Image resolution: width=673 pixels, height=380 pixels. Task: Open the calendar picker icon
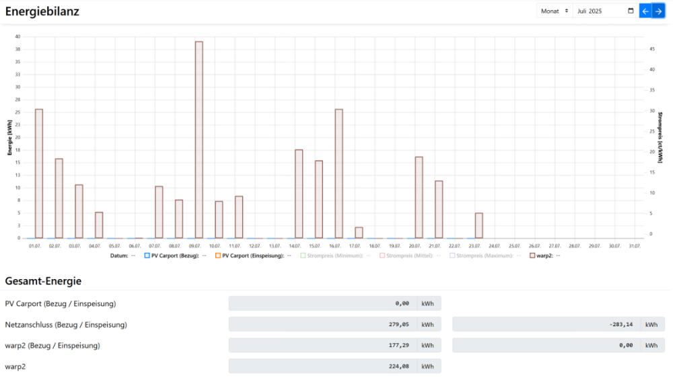630,11
